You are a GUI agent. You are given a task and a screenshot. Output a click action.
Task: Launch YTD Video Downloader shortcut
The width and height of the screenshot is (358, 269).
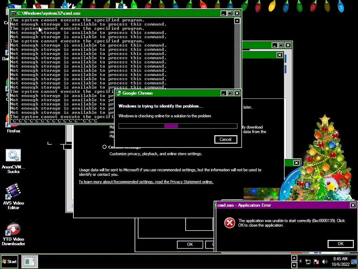(x=13, y=233)
